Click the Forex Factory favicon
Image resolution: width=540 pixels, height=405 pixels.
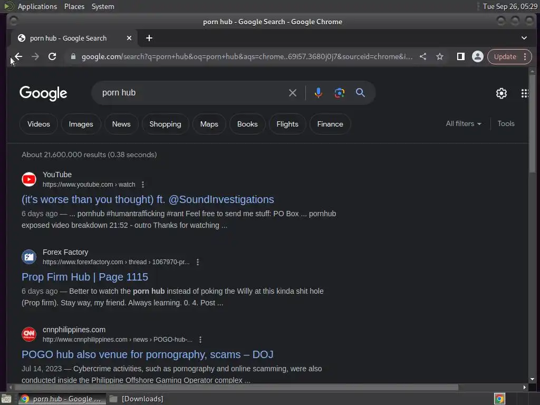29,257
